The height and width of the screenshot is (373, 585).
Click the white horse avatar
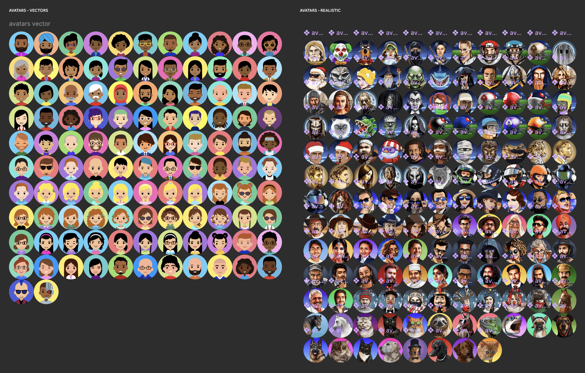point(340,325)
